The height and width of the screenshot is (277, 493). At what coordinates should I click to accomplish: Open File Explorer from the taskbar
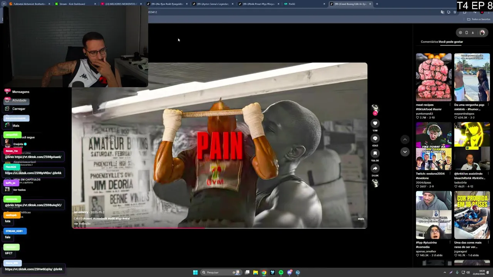255,272
